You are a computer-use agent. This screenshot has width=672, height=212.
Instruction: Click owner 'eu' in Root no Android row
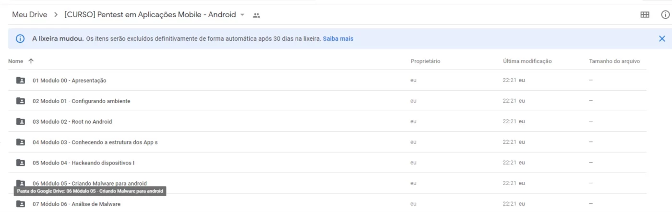click(413, 122)
